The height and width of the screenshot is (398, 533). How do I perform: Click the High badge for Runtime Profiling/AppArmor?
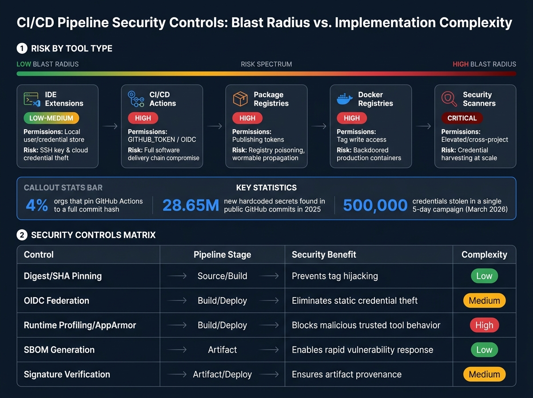(x=484, y=325)
